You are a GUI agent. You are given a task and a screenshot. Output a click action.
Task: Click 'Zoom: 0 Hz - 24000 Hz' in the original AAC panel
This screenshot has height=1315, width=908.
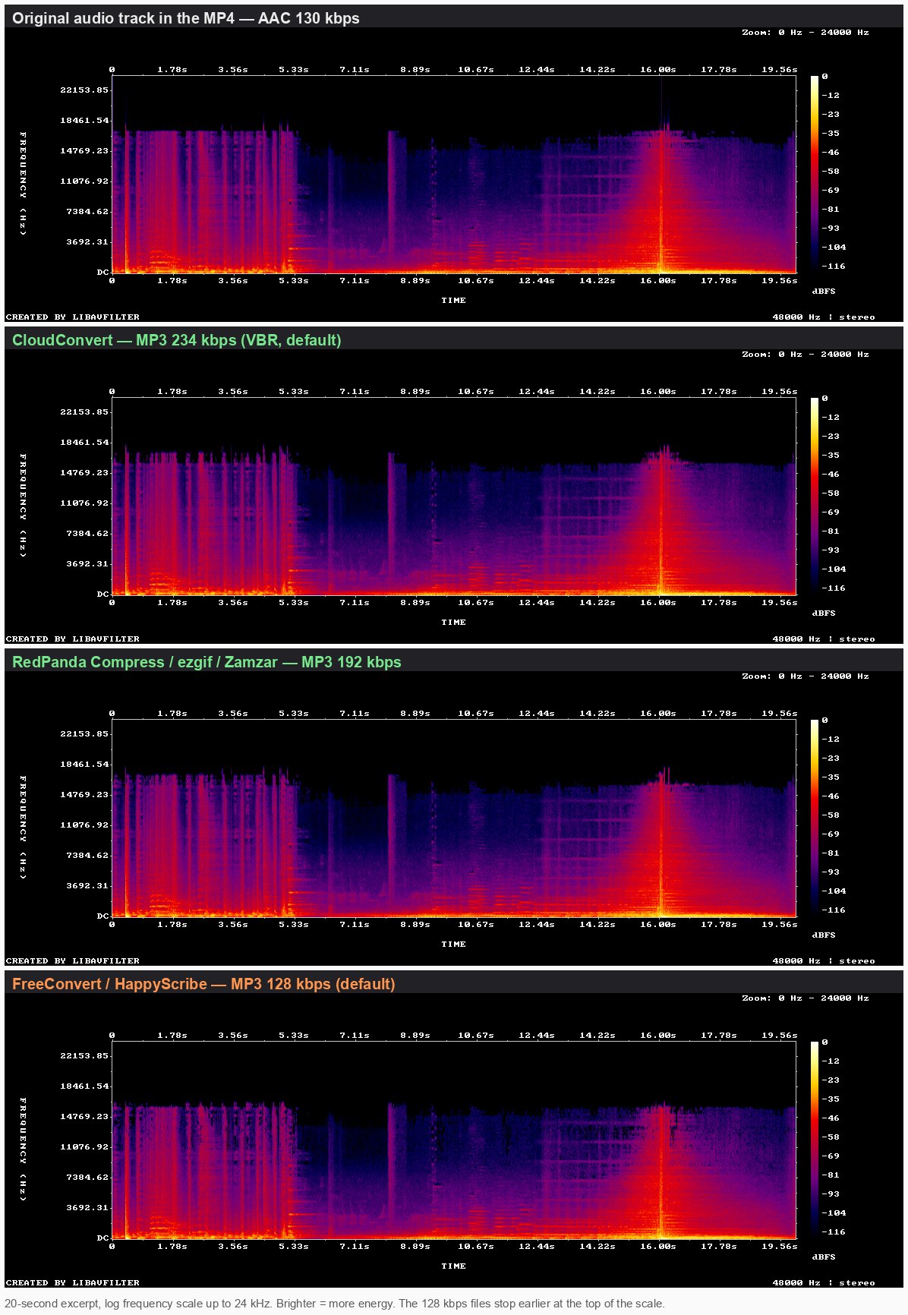pos(806,33)
